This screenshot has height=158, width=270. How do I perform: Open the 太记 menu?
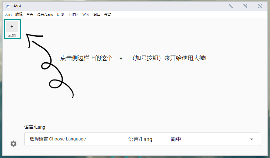point(8,14)
